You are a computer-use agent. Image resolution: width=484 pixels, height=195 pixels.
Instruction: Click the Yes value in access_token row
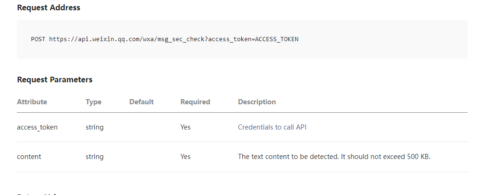tap(185, 127)
